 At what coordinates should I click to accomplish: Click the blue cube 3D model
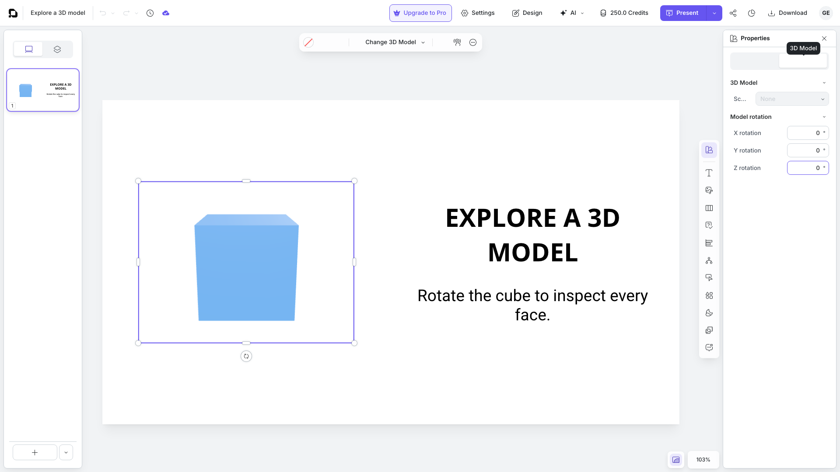pyautogui.click(x=246, y=267)
